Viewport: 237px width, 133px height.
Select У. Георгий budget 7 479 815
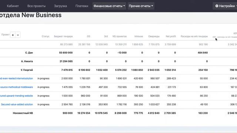(x=67, y=70)
